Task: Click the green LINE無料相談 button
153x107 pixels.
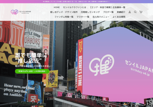Action: coord(32,71)
